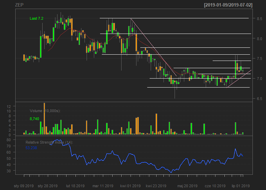Image resolution: width=266 pixels, height=190 pixels.
Task: Click the 'lut 18 2019' date label
Action: (75, 186)
